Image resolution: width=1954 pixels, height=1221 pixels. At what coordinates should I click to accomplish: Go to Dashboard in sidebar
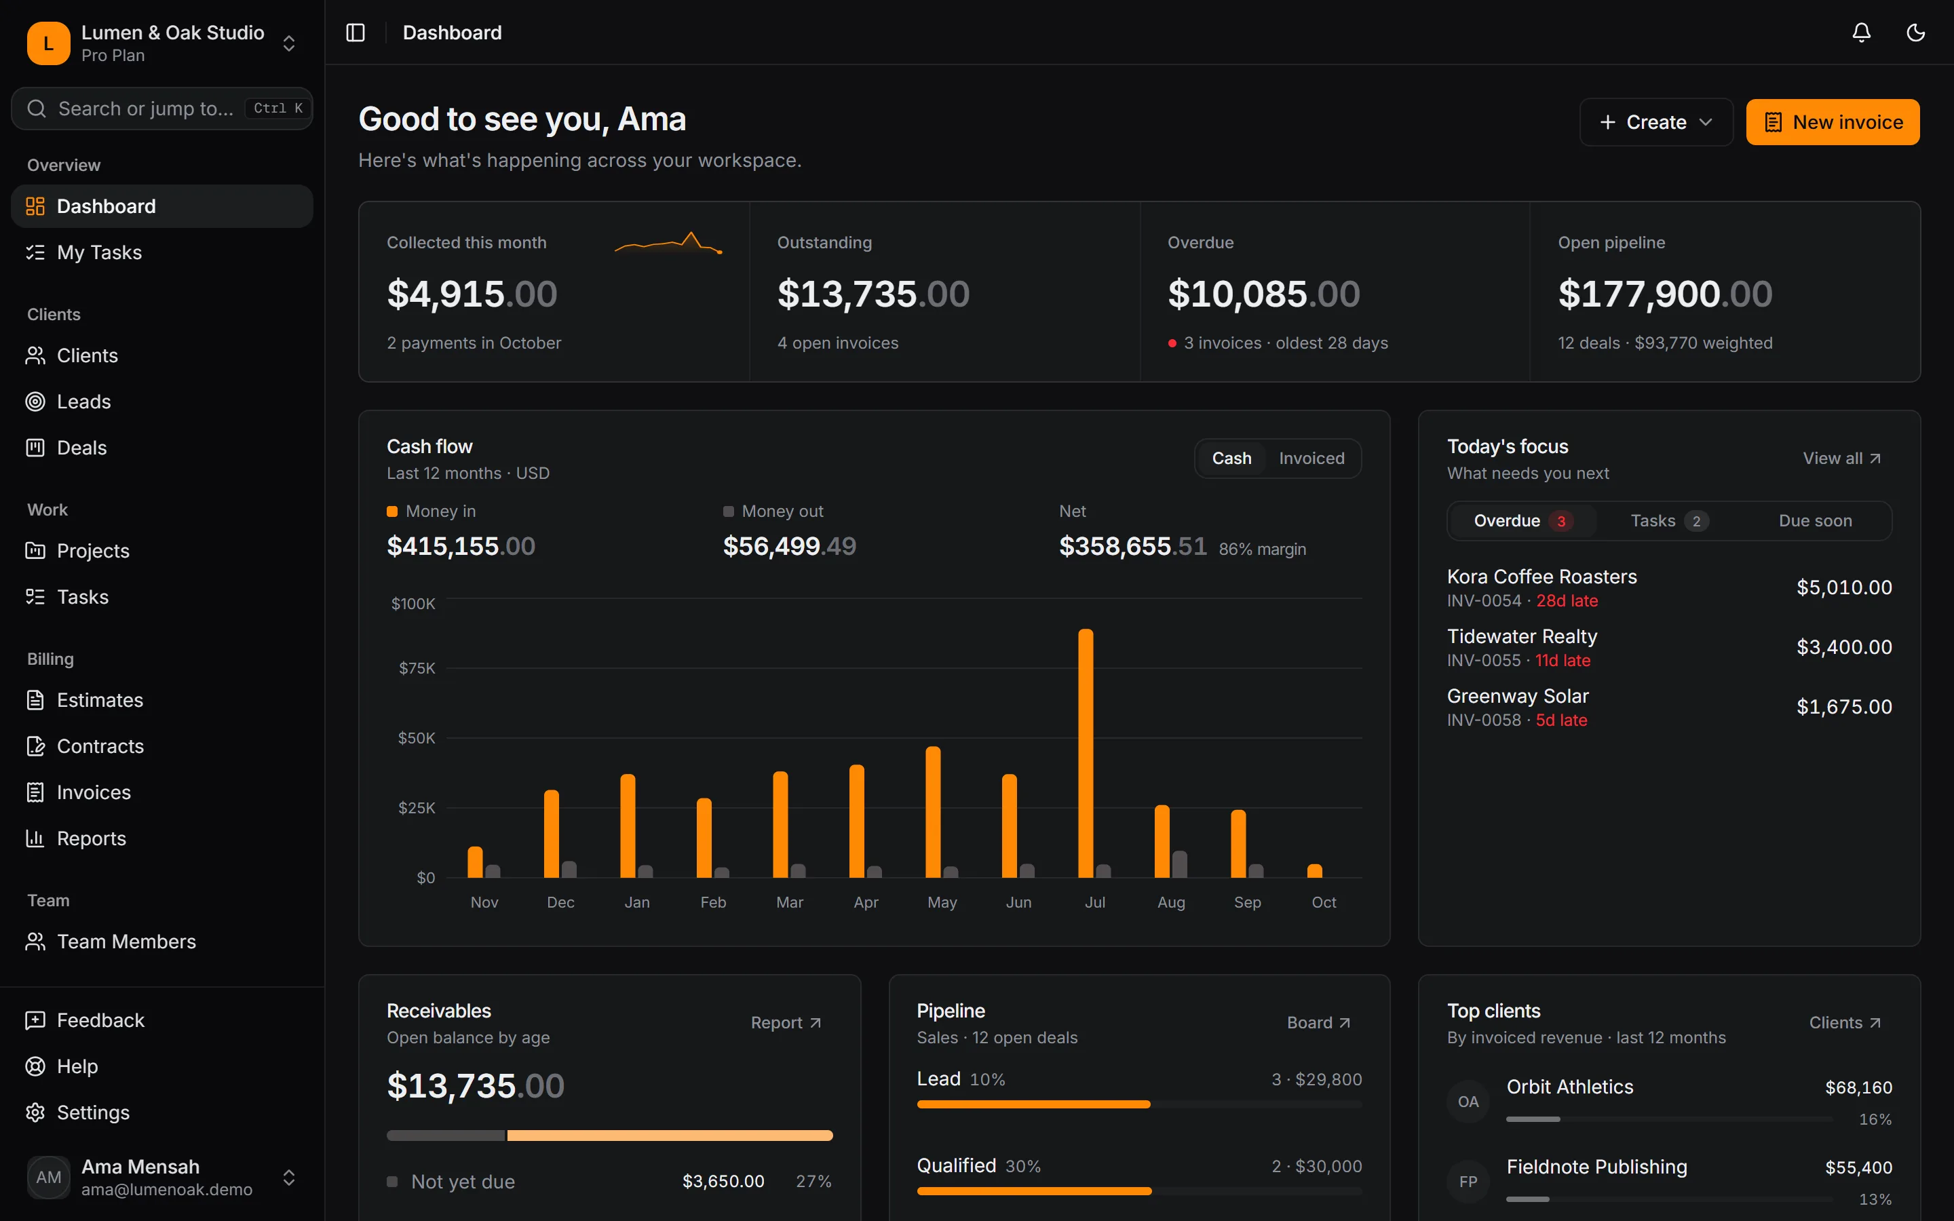click(161, 206)
